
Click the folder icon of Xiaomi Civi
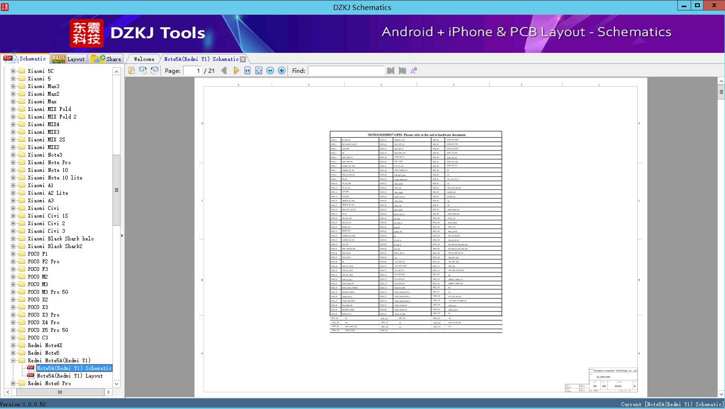[21, 208]
